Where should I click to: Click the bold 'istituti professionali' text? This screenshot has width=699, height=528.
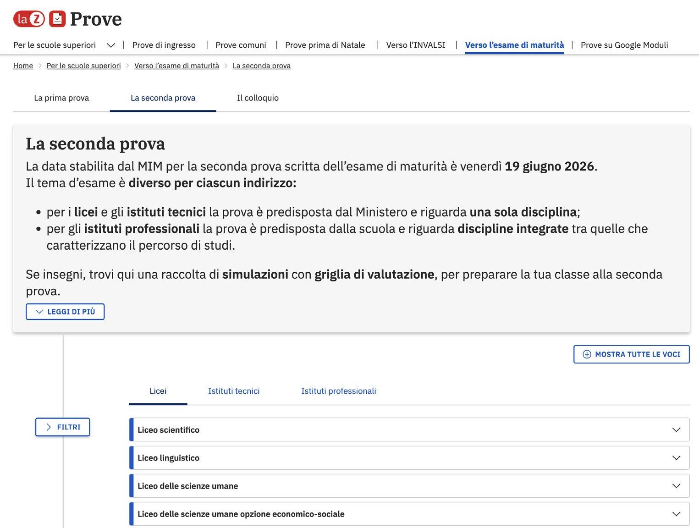(142, 228)
